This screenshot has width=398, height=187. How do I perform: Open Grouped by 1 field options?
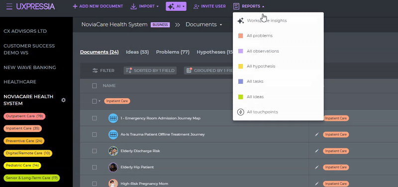point(208,70)
